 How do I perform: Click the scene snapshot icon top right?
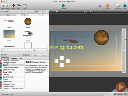tap(124, 12)
